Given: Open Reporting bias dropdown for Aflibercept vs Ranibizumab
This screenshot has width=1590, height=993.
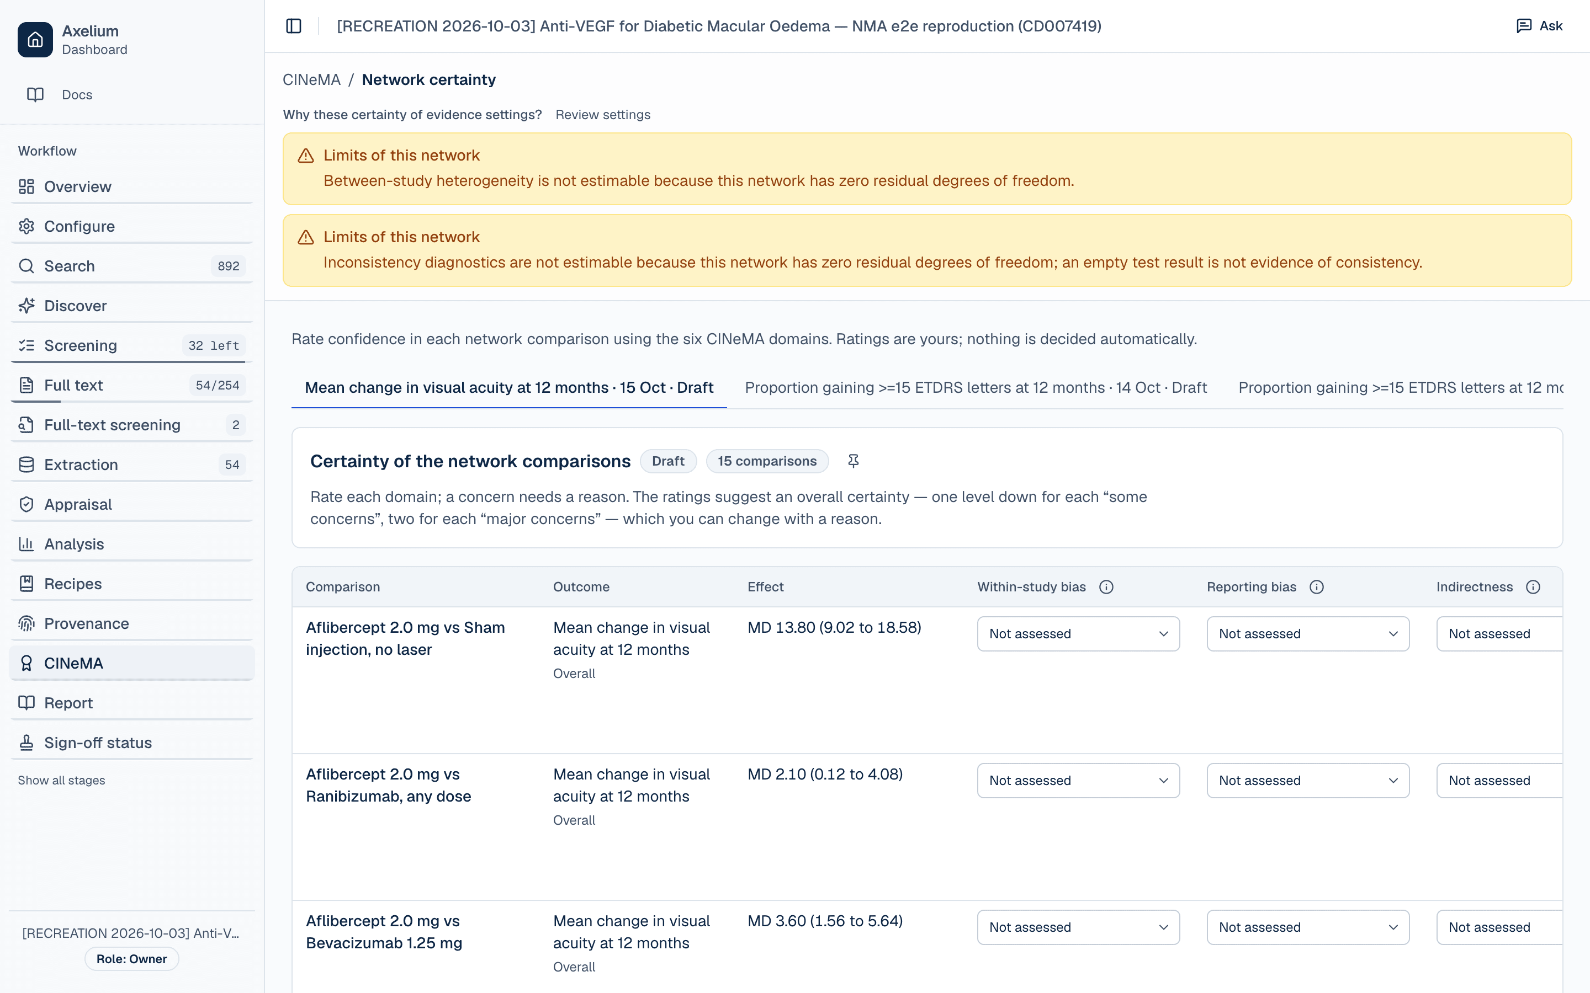Looking at the screenshot, I should [x=1307, y=781].
